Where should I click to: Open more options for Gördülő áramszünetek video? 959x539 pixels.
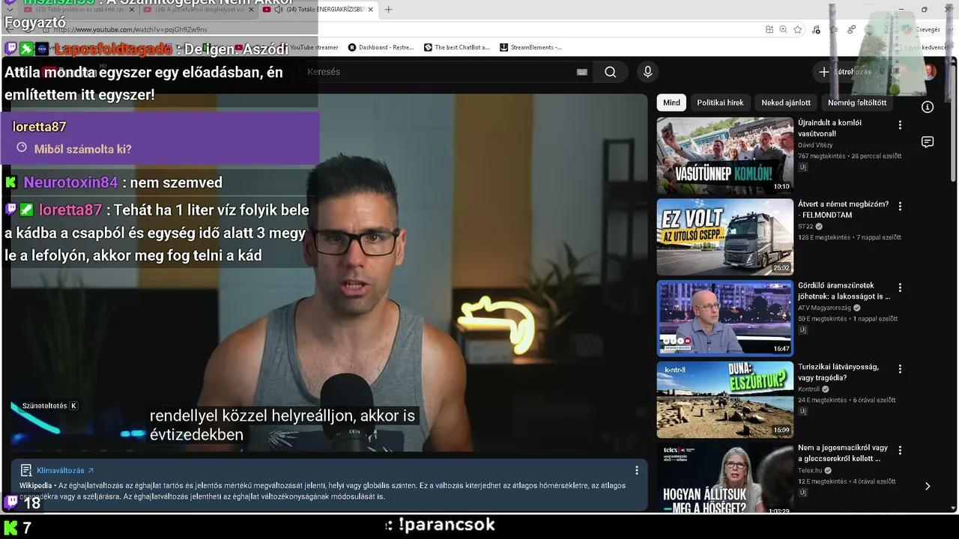click(900, 287)
